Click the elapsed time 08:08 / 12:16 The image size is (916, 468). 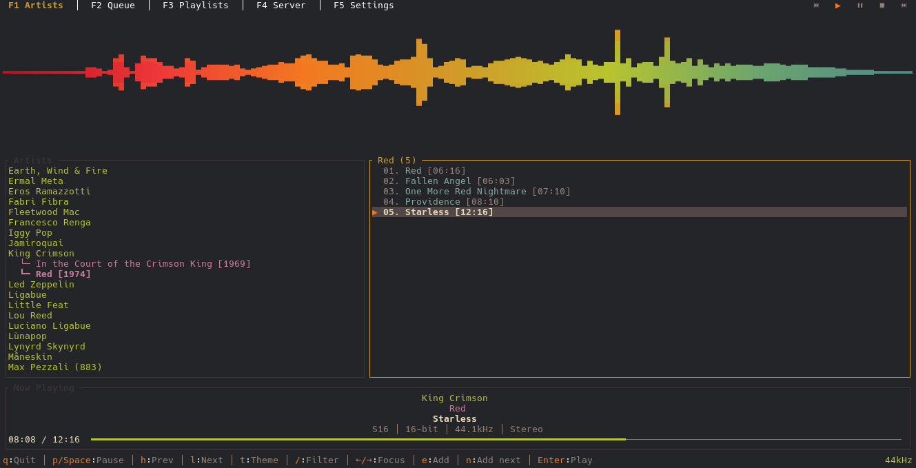click(44, 440)
